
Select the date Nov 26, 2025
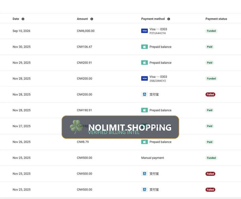21,142
